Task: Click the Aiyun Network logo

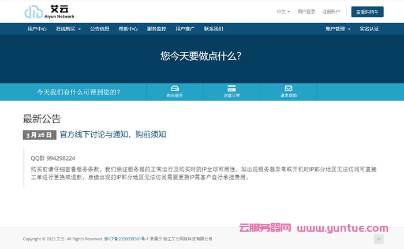Action: coord(49,12)
